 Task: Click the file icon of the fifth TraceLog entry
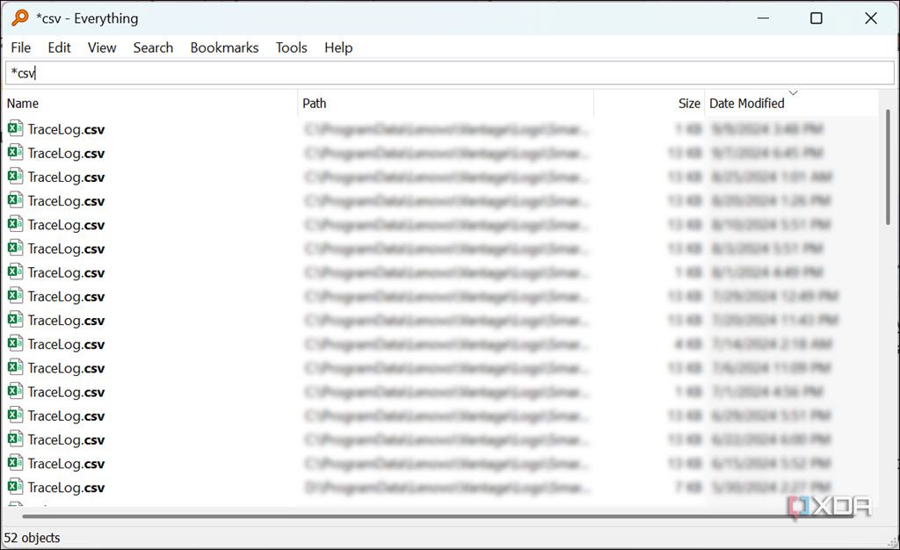tap(14, 224)
